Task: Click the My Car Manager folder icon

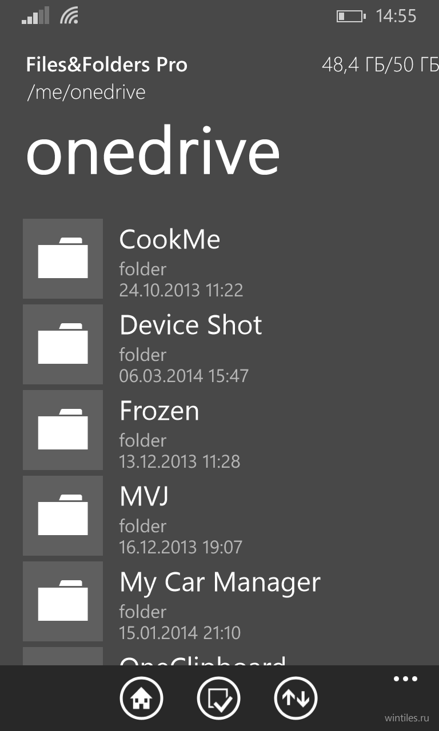Action: click(x=63, y=601)
